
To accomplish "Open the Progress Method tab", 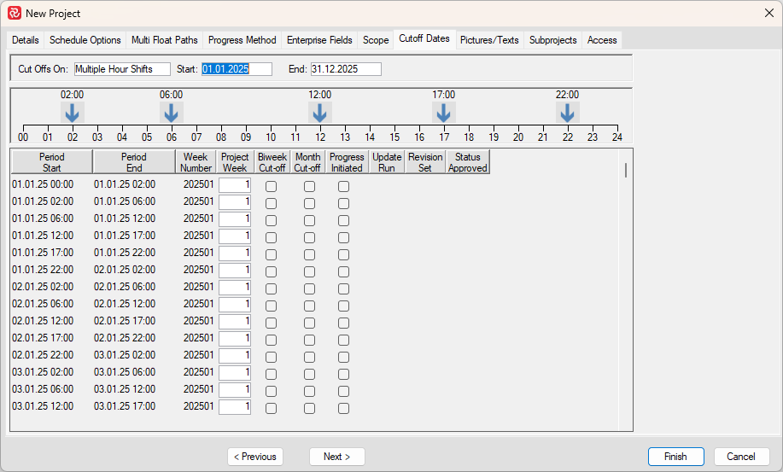I will pyautogui.click(x=242, y=40).
